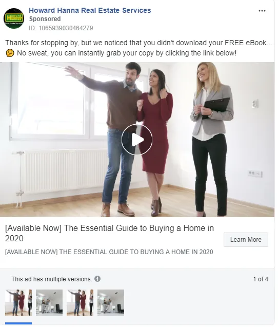The width and height of the screenshot is (278, 327).
Task: Select the second ad version thumbnail
Action: [x=49, y=302]
